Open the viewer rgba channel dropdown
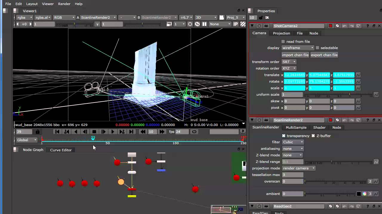382x214 pixels. pos(24,18)
